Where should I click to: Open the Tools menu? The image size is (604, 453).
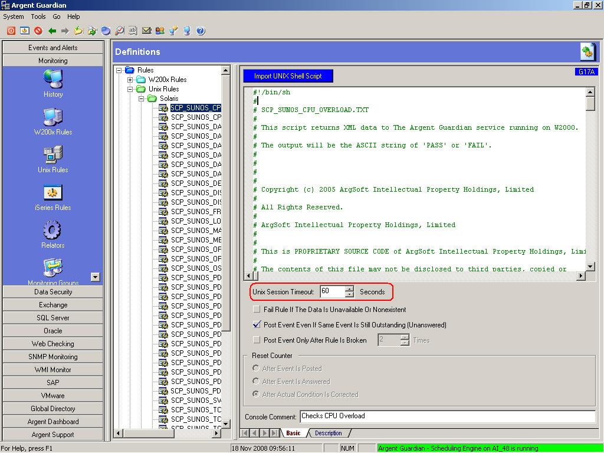pyautogui.click(x=38, y=17)
